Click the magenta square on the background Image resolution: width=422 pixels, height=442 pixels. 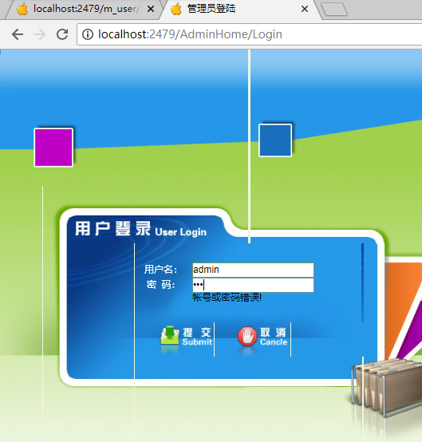53,148
